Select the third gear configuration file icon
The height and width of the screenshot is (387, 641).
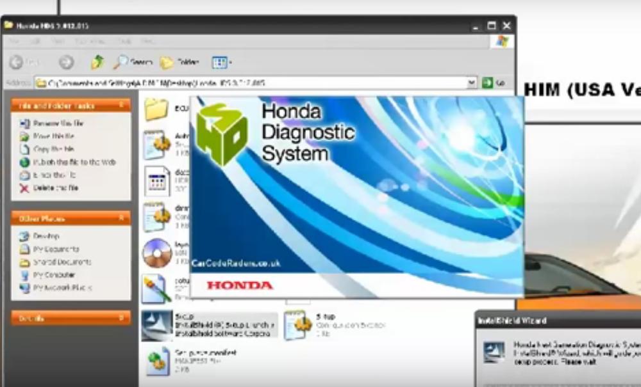(156, 216)
